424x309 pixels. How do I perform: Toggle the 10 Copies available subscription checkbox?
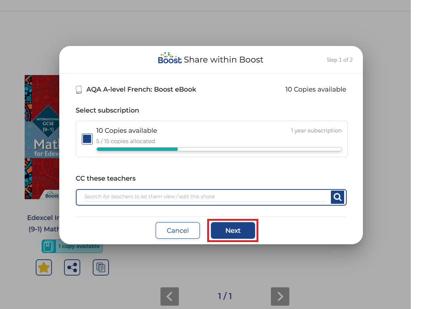click(x=87, y=139)
